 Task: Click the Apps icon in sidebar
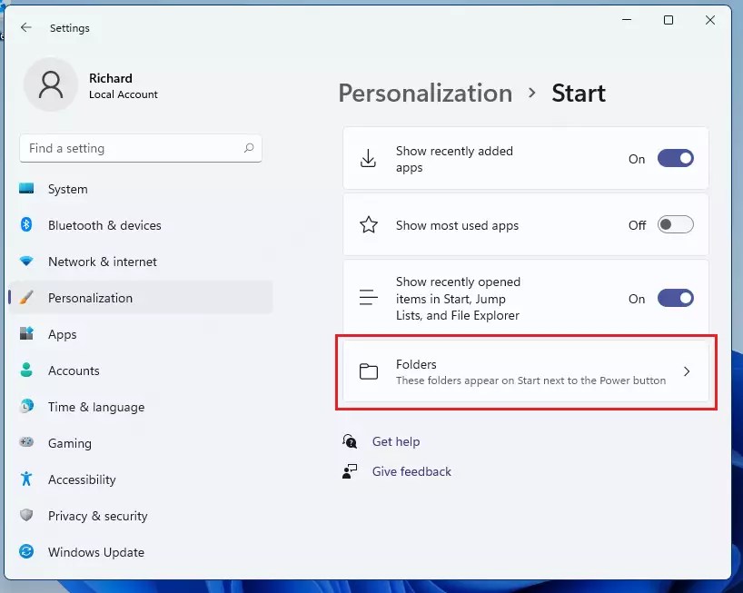coord(26,333)
